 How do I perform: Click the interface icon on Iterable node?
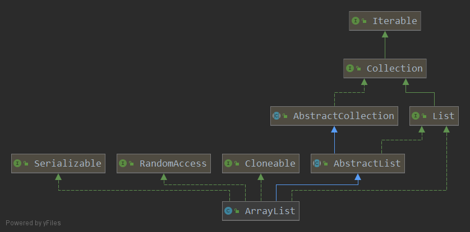355,21
